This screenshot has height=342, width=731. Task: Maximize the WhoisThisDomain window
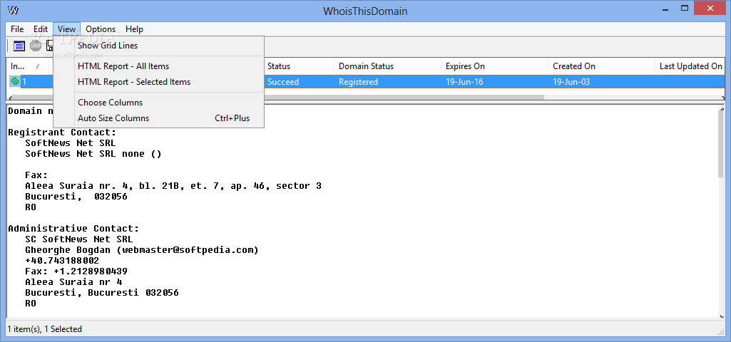(x=685, y=9)
